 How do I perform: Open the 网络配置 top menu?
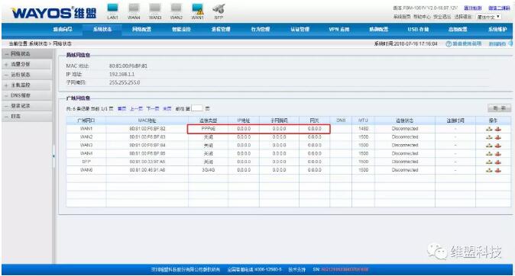coord(141,30)
